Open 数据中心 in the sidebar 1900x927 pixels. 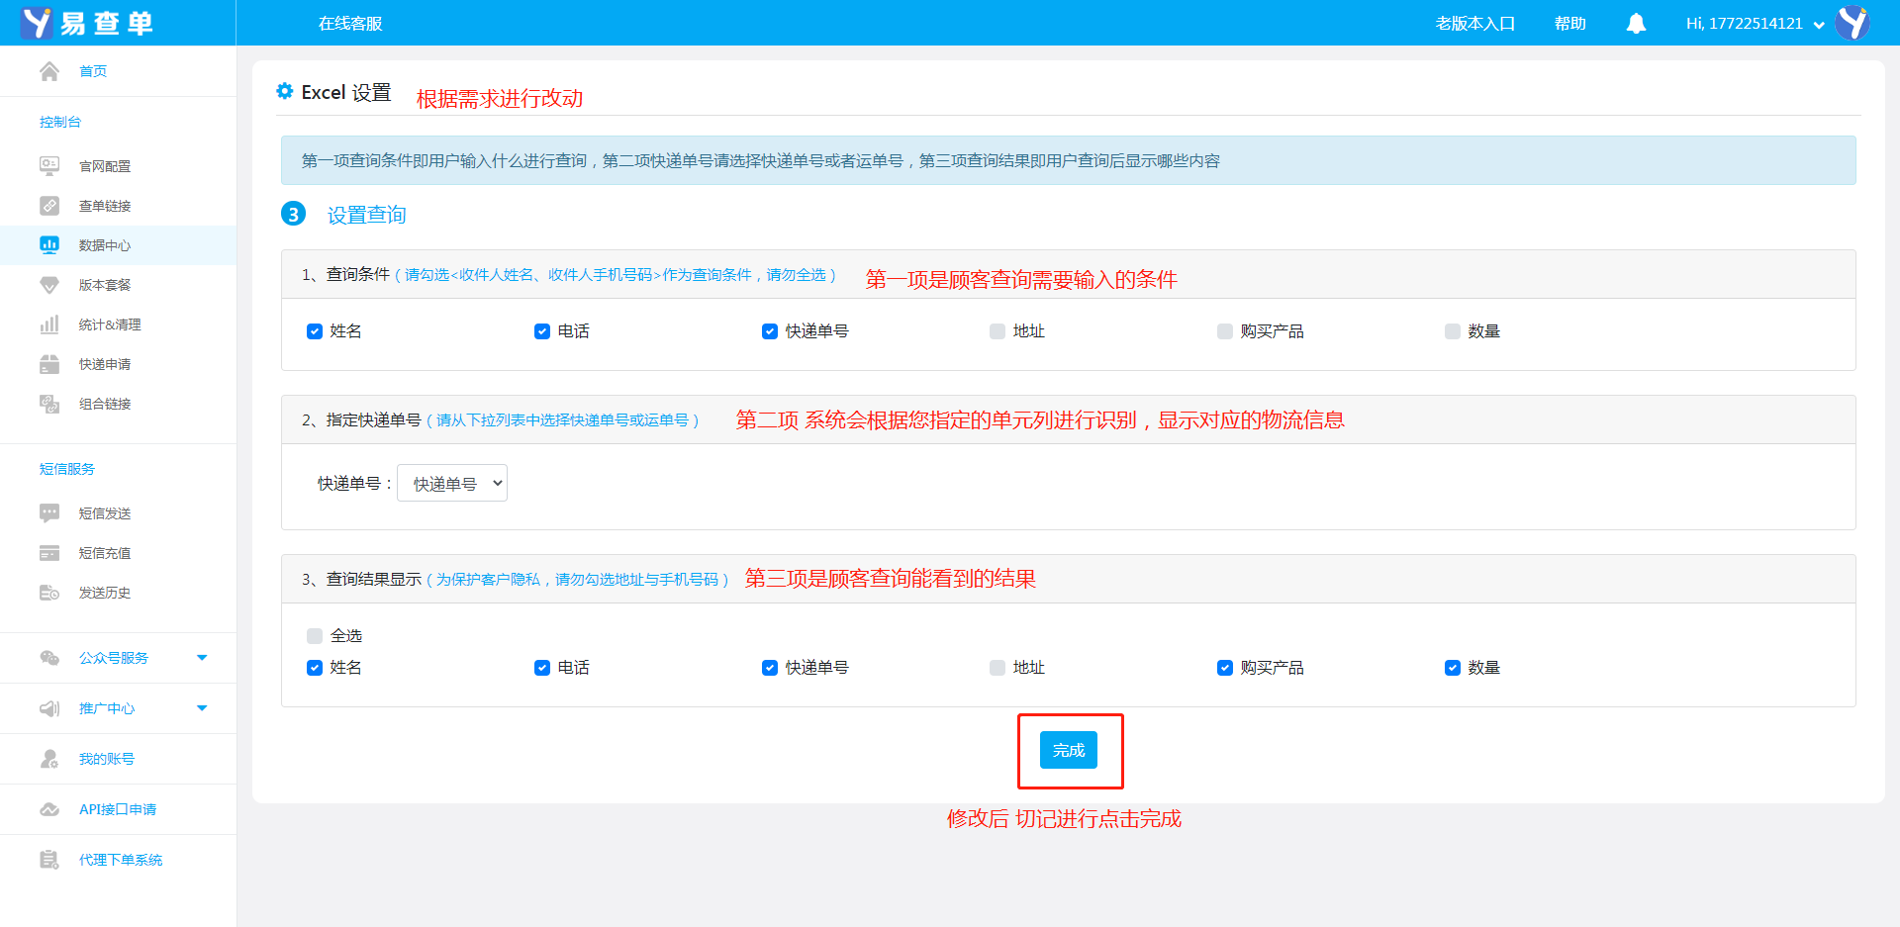click(105, 245)
